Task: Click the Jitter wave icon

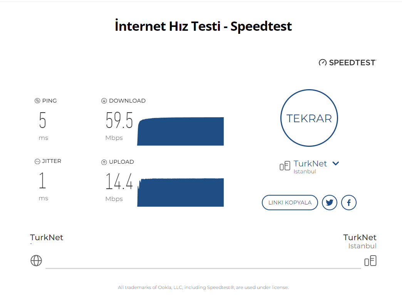Action: [x=37, y=161]
